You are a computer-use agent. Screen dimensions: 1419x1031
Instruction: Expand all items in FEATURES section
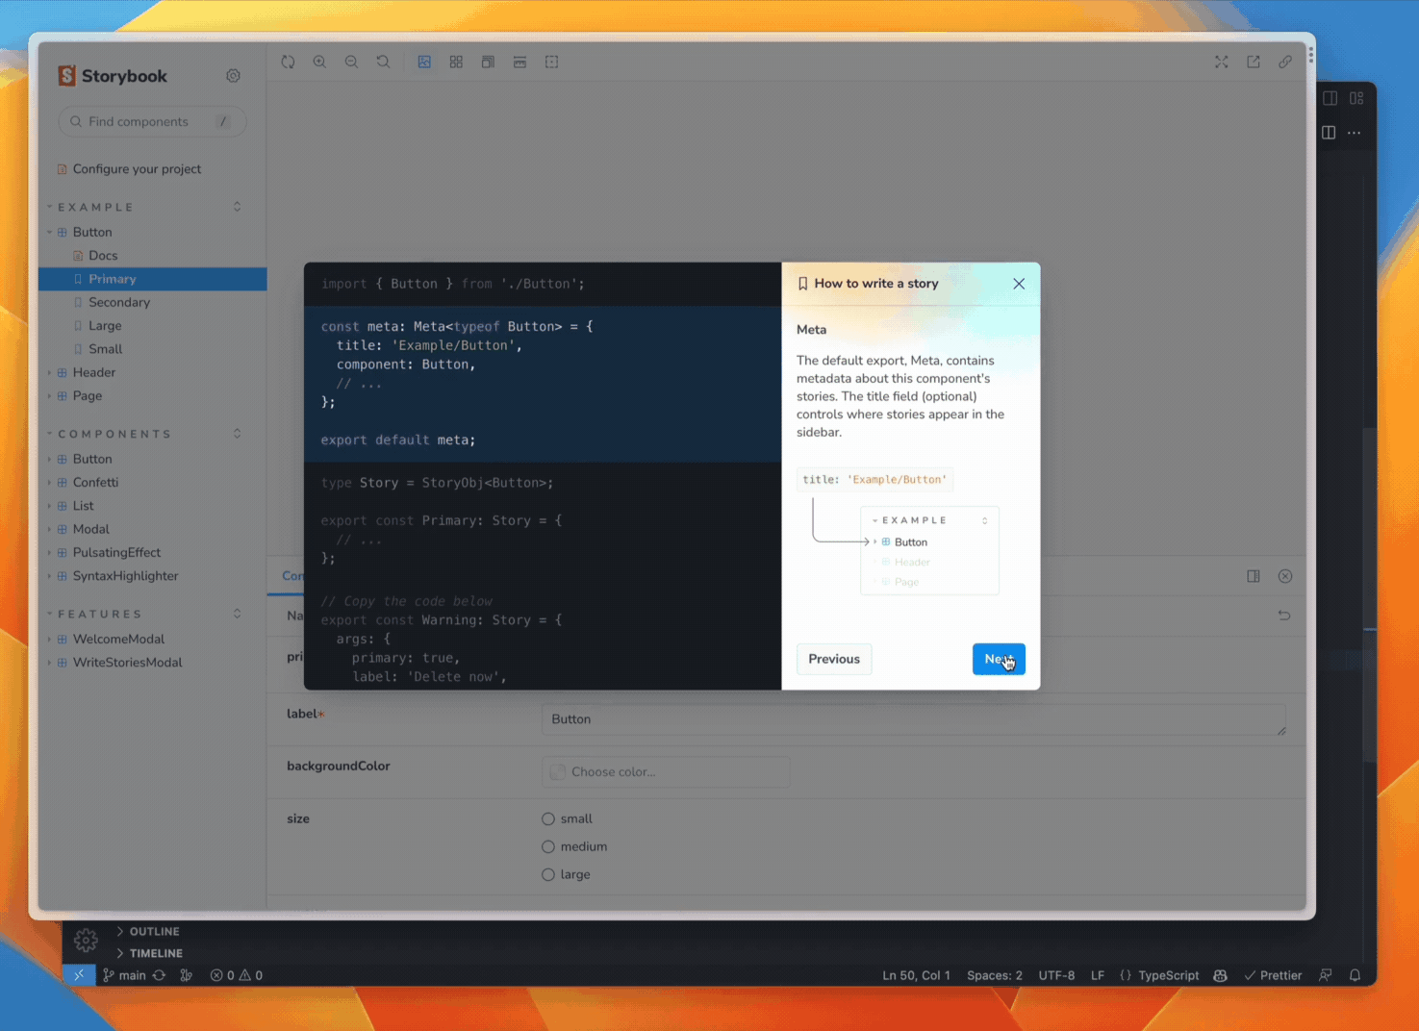237,614
